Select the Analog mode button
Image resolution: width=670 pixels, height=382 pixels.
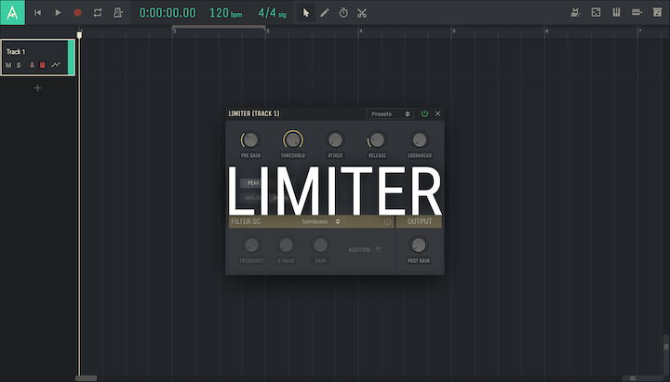(x=253, y=198)
